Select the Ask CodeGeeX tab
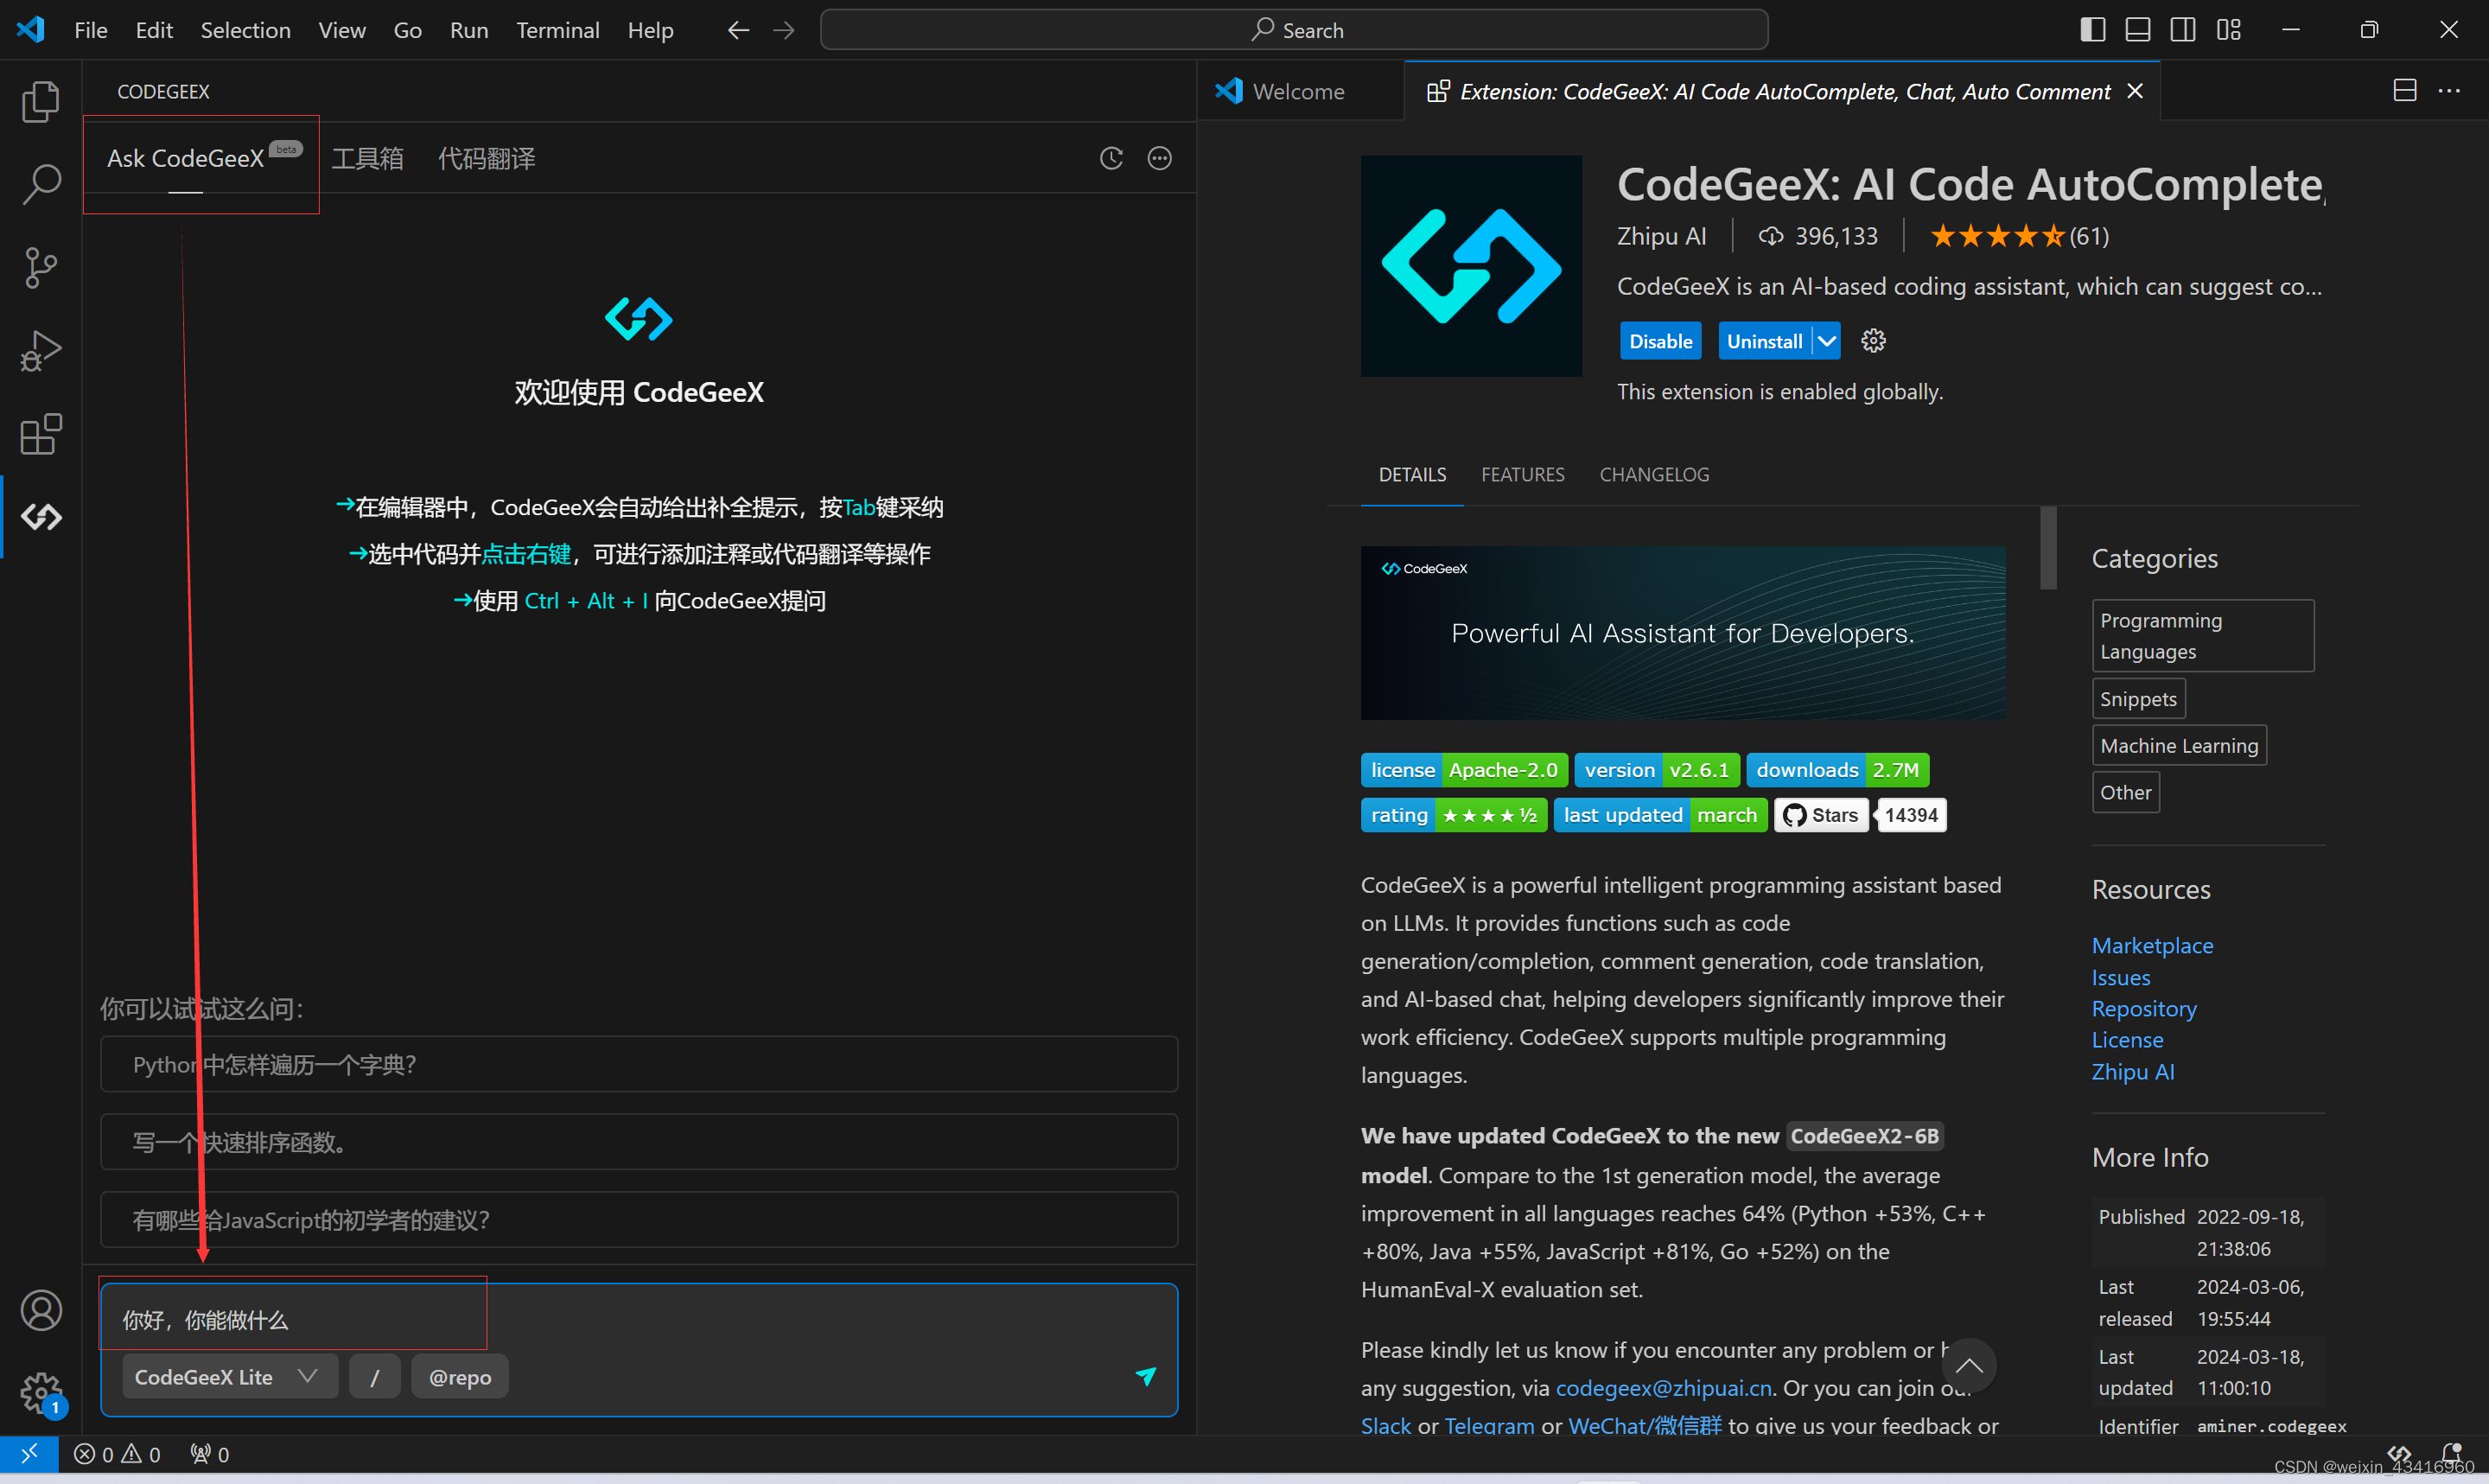 (186, 158)
